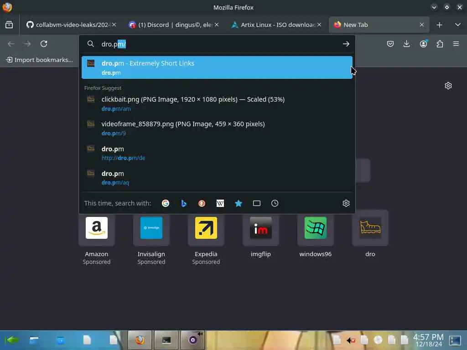
Task: Search in Bookmarks star icon
Action: [238, 203]
